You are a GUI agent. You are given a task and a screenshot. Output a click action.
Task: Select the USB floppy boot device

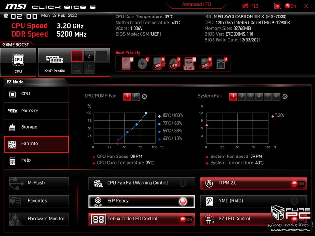point(205,63)
